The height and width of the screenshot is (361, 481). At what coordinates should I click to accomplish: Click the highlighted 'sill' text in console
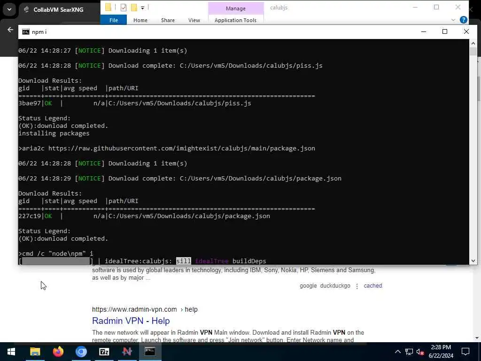[x=184, y=261]
